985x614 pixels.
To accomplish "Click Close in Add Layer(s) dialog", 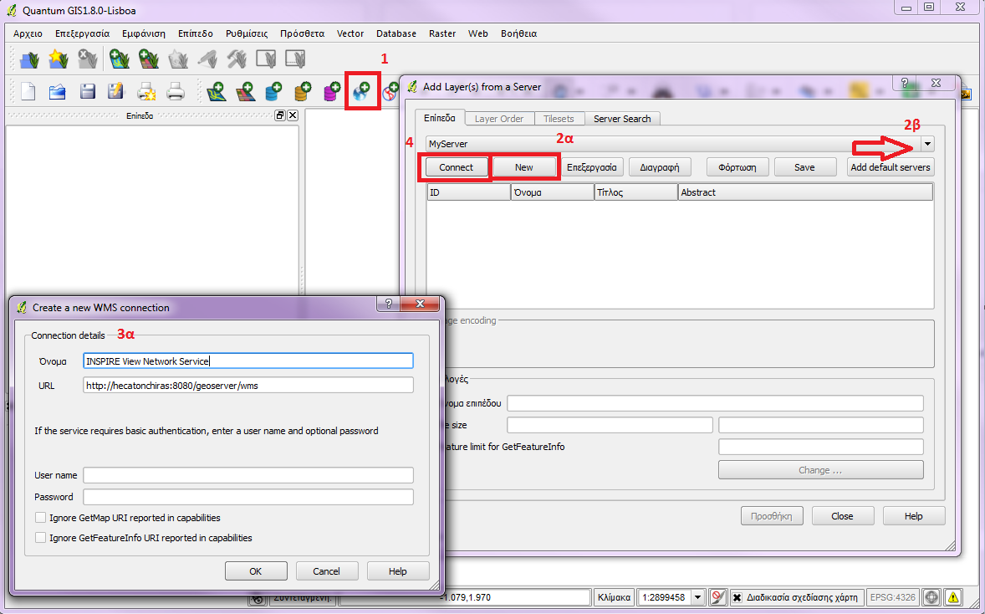I will click(842, 516).
